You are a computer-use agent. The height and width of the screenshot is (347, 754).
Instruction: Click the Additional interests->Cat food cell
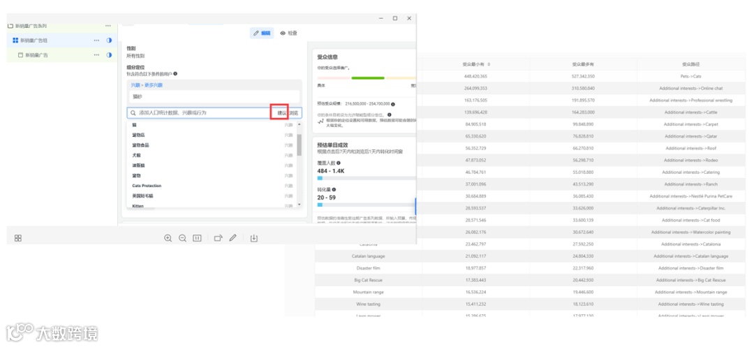pos(690,220)
